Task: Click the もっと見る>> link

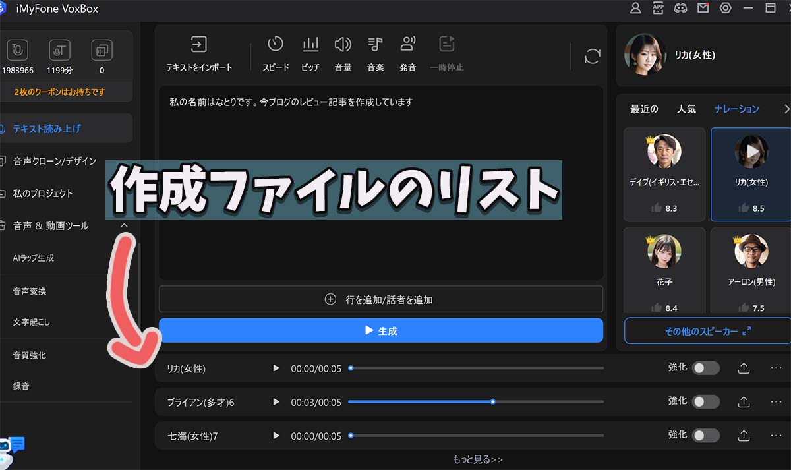Action: [x=478, y=459]
